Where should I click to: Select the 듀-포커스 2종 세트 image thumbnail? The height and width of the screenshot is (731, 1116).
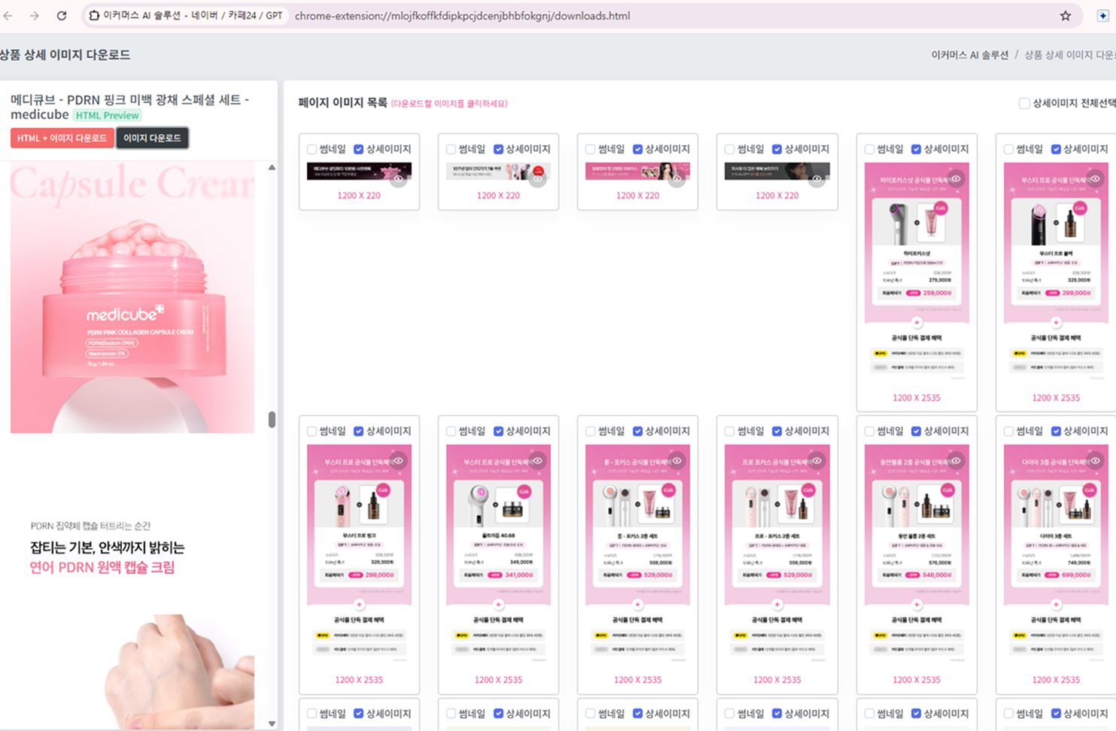click(x=637, y=556)
